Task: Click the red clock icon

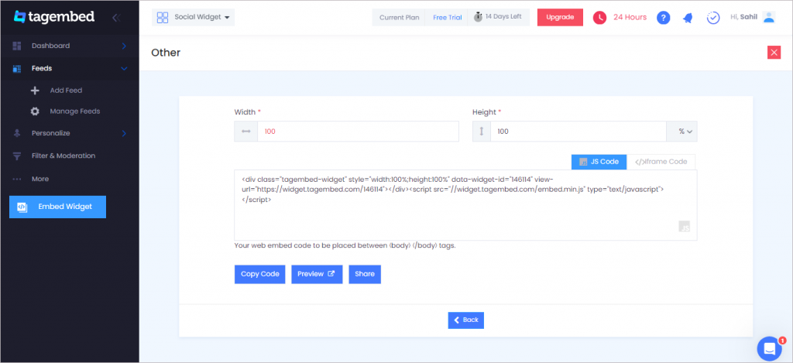Action: click(x=599, y=17)
